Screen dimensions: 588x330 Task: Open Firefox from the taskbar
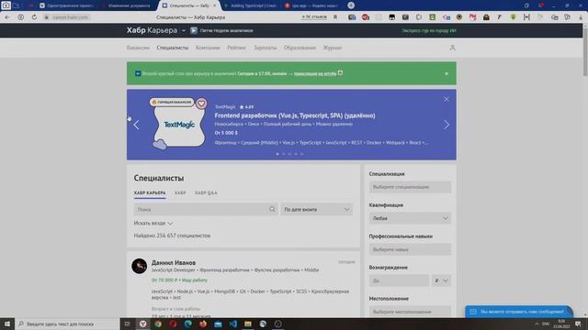203,324
